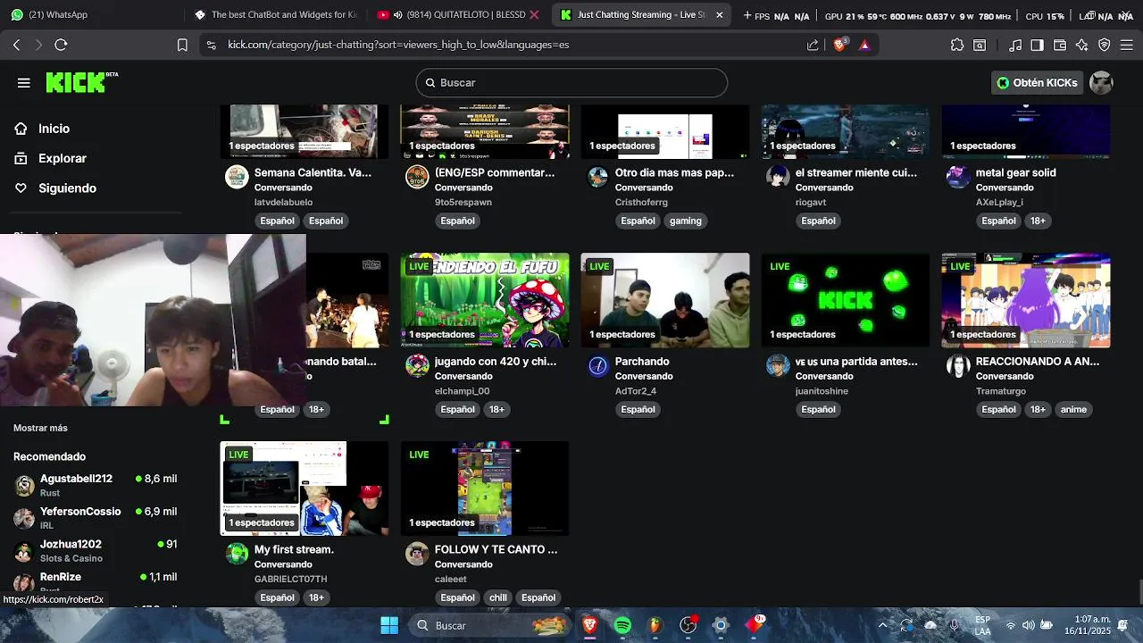
Task: Click the gaming tag under Cristhoferrg
Action: coord(686,221)
